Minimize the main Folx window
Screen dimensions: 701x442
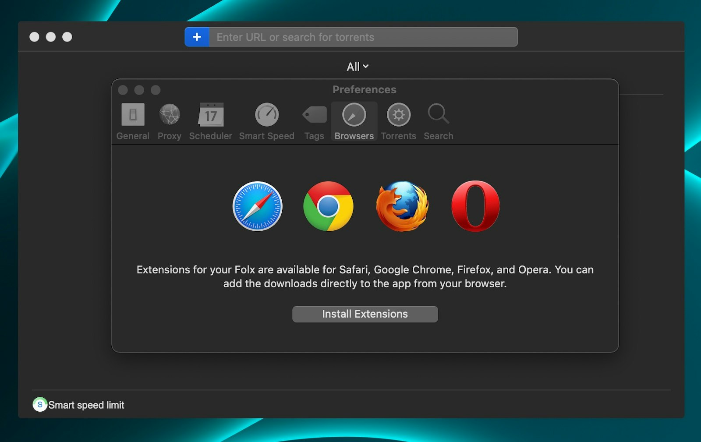coord(51,37)
